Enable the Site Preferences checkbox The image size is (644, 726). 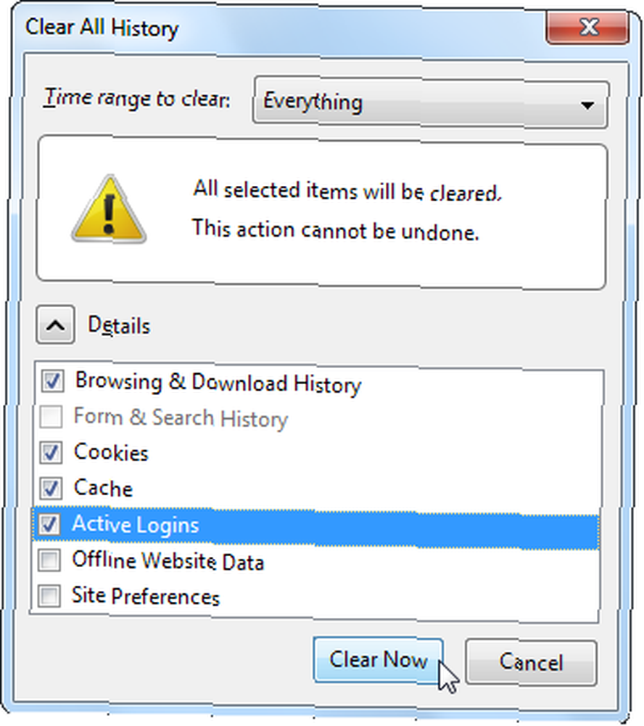tap(49, 596)
